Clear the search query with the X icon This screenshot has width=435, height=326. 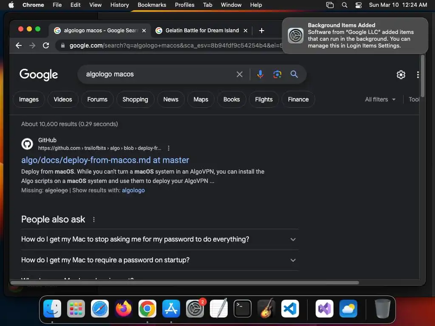pos(240,74)
